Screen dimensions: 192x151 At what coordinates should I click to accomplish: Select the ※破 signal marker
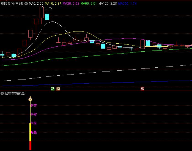pyautogui.click(x=34, y=114)
